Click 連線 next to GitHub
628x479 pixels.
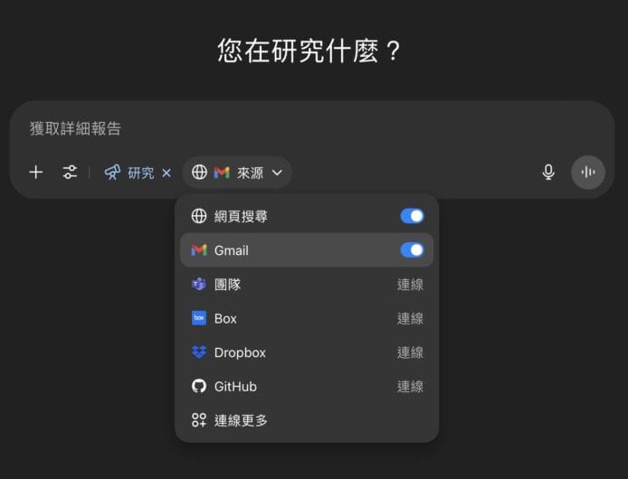410,386
